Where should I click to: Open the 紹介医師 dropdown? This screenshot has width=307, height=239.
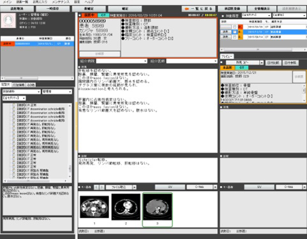click(191, 61)
